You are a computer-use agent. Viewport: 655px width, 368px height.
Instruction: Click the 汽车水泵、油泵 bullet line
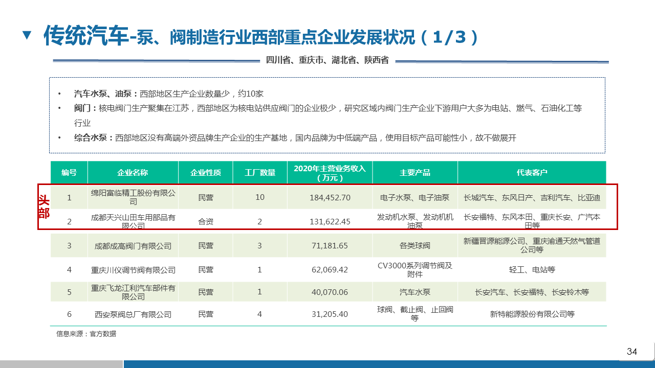tap(169, 94)
